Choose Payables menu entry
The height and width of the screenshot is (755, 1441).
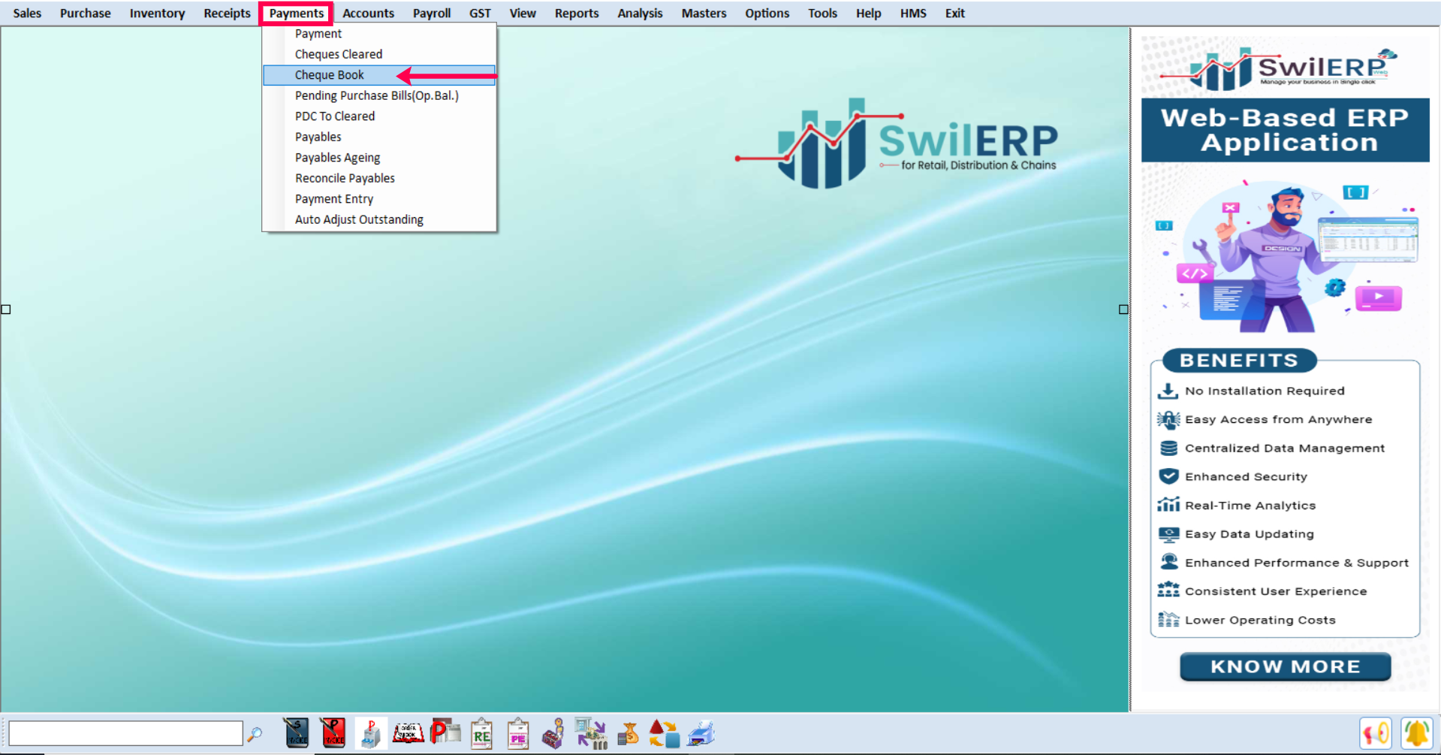click(x=379, y=137)
